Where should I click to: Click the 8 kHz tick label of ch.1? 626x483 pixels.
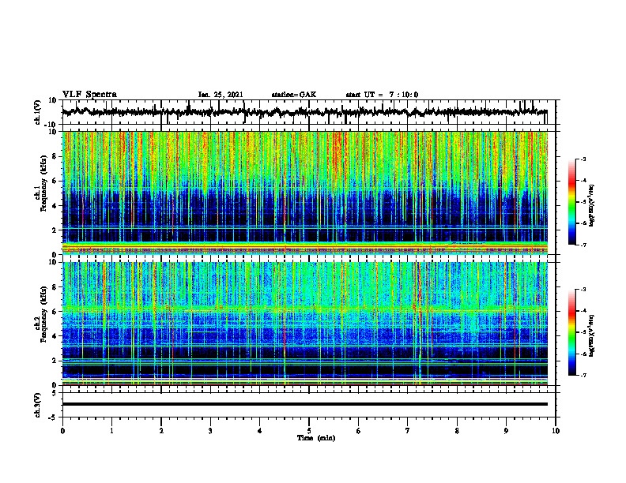click(x=55, y=156)
